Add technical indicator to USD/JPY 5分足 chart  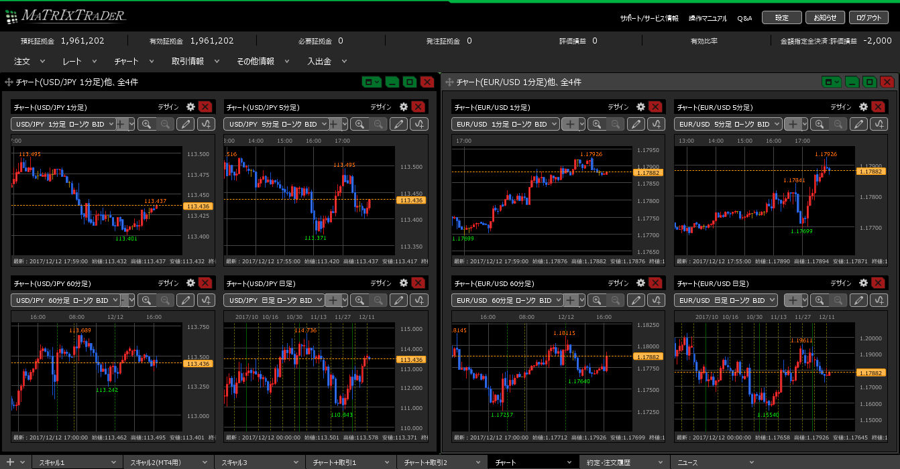419,124
